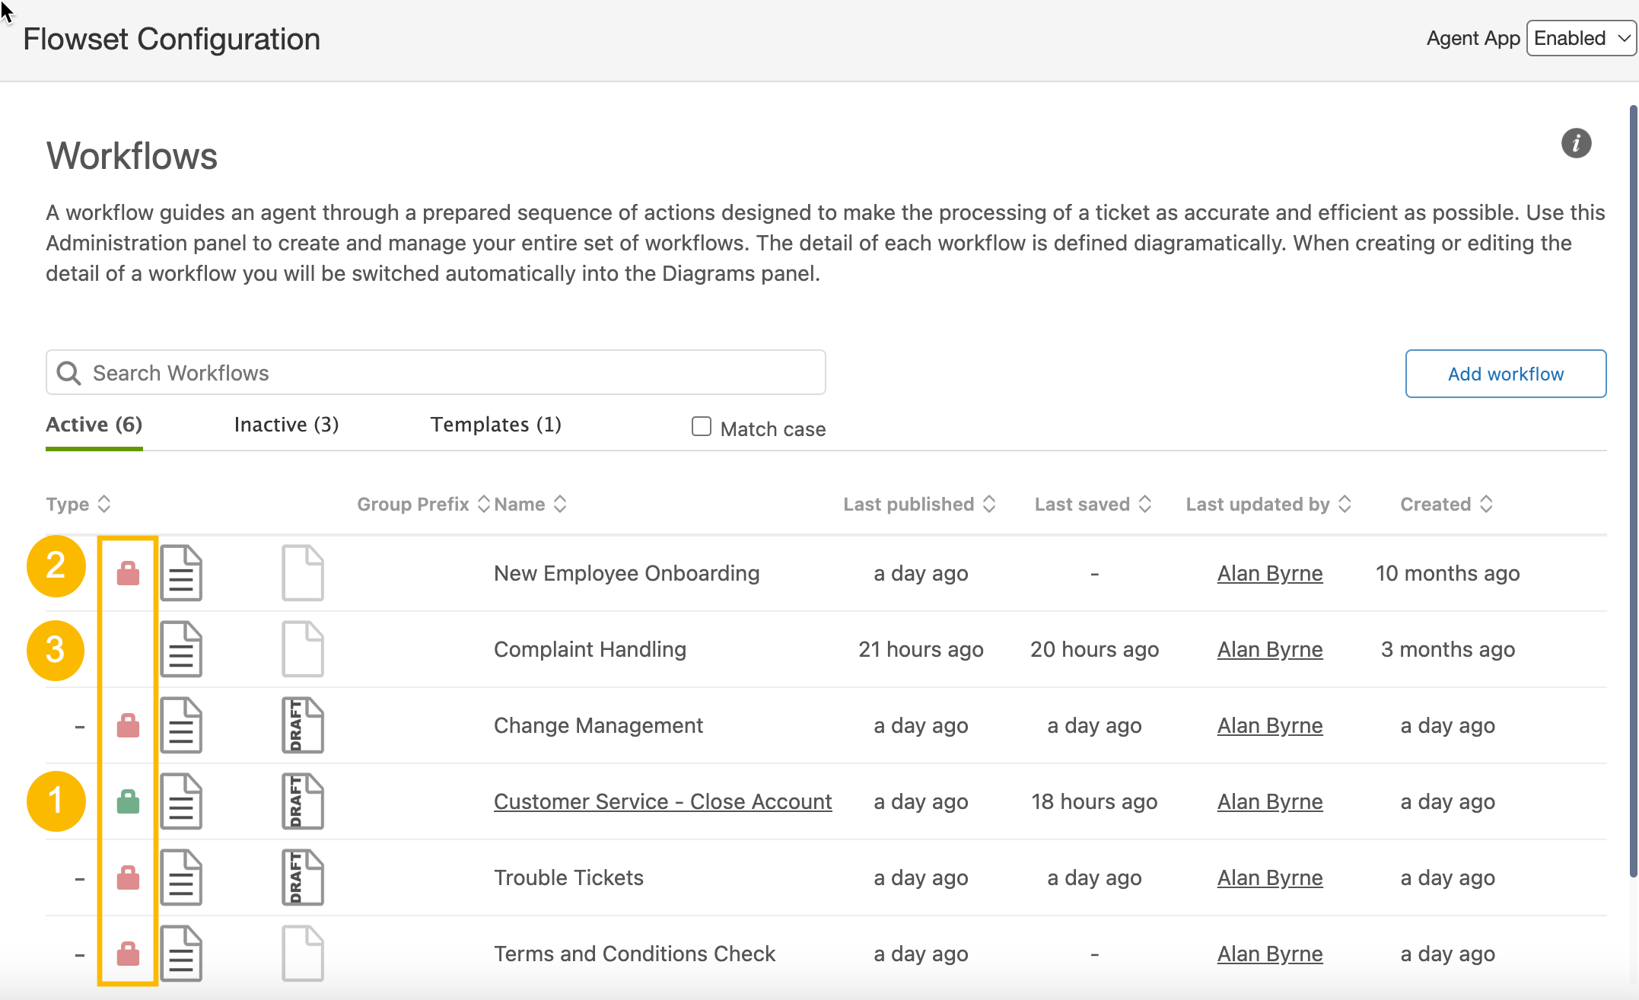1639x1000 pixels.
Task: Switch to the Templates (1) tab
Action: (x=496, y=425)
